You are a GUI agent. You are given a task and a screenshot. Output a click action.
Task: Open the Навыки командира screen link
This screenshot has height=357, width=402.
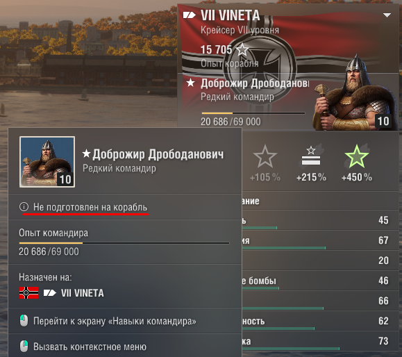pyautogui.click(x=115, y=321)
